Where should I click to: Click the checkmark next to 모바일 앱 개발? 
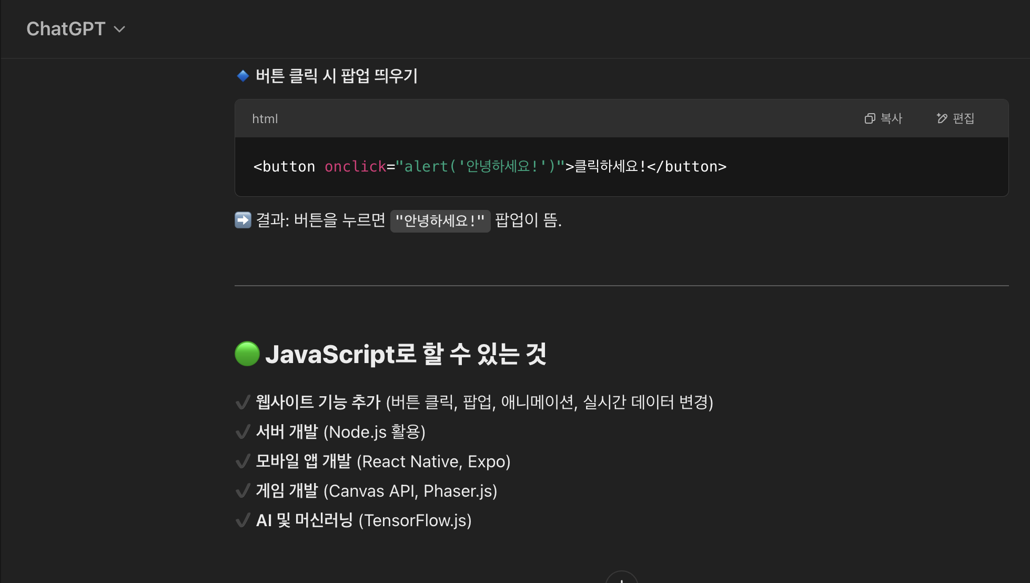point(243,461)
